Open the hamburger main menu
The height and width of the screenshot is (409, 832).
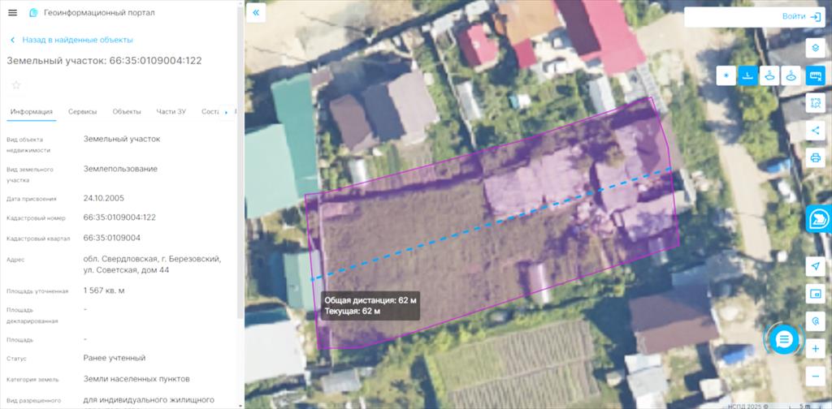[x=13, y=13]
